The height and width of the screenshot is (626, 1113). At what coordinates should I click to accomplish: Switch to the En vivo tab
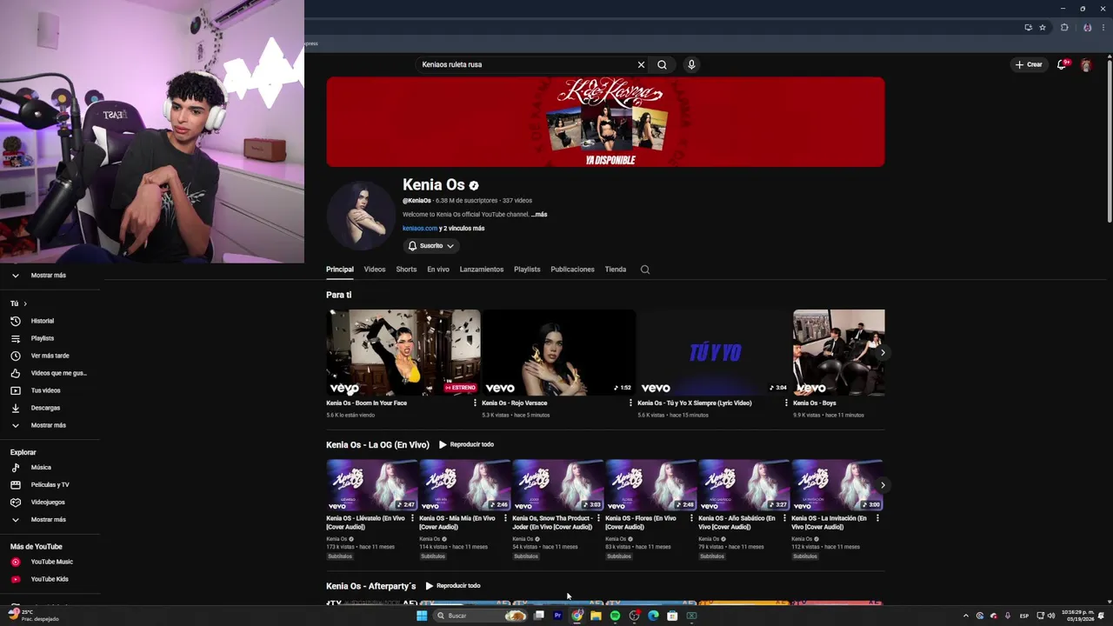pyautogui.click(x=438, y=270)
